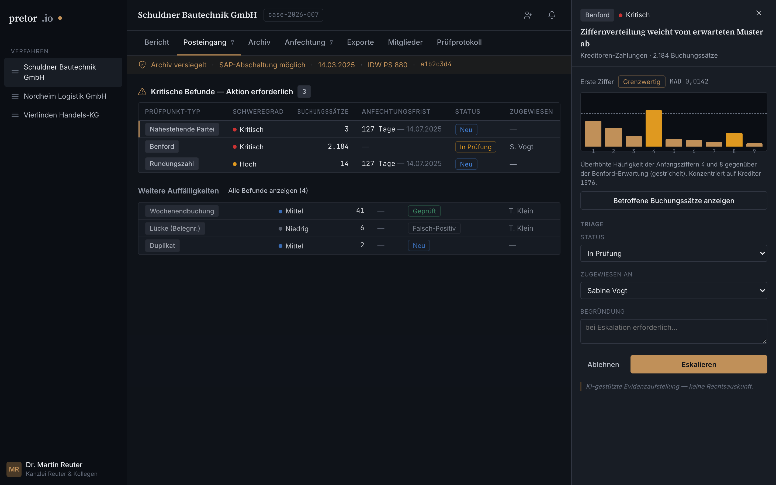Open the Prüfprotokoll tab

click(459, 42)
